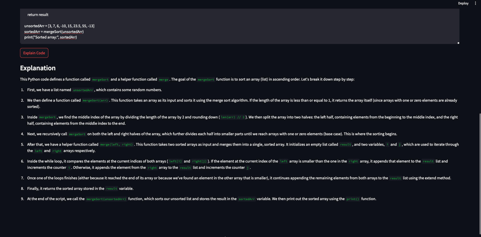Viewport: 481px width, 237px height.
Task: Click the 'result' code tag in step 8
Action: point(111,189)
